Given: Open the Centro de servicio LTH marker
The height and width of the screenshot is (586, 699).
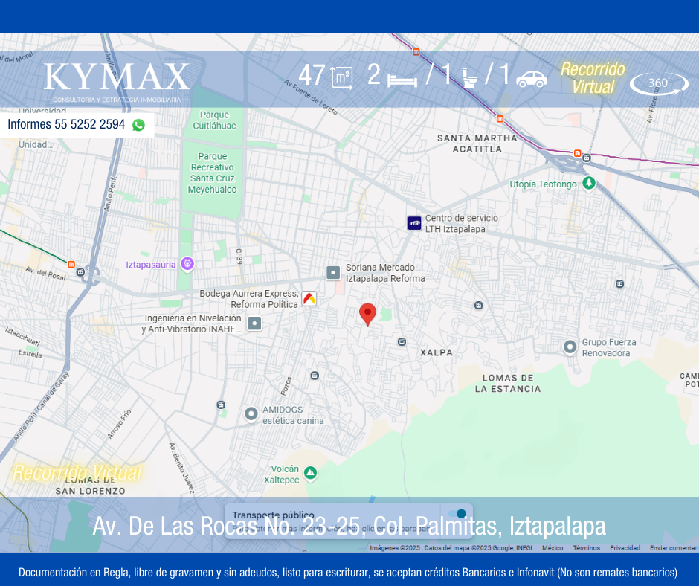Looking at the screenshot, I should 414,223.
